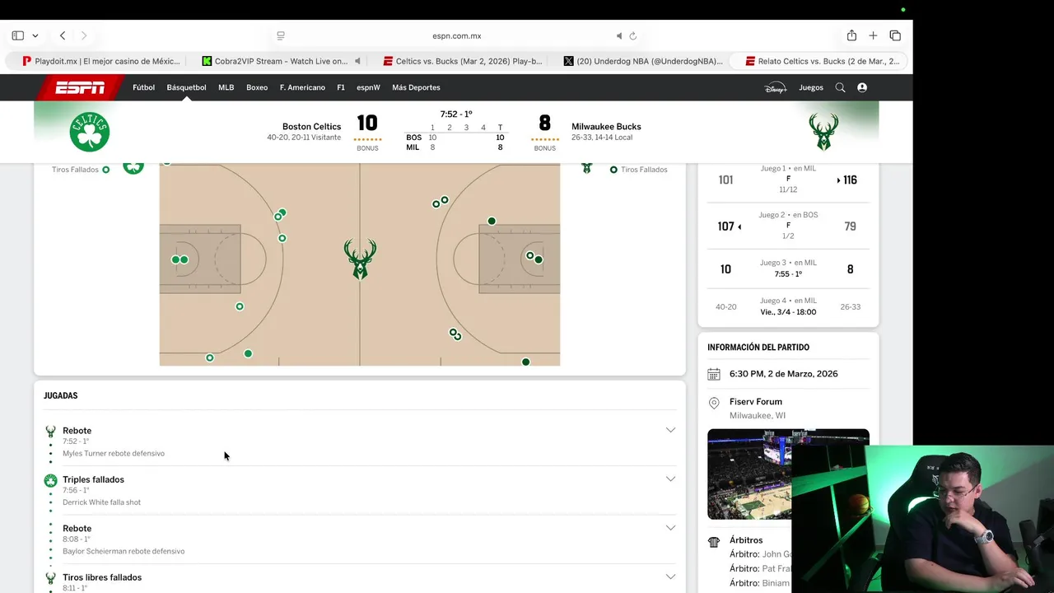
Task: Open the Más Deportes menu
Action: coord(416,87)
